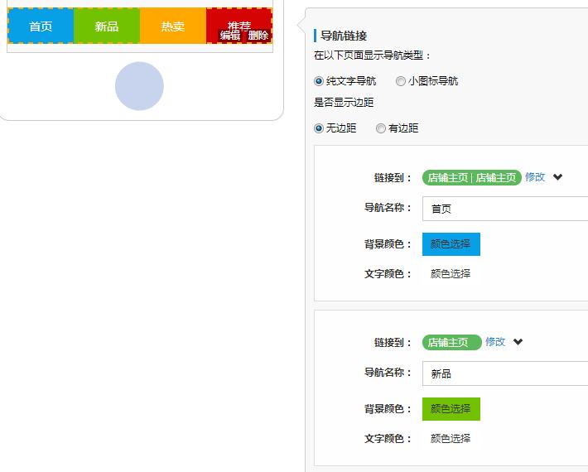Select the 有边距 radio option
Screen dimensions: 588x472
click(381, 128)
